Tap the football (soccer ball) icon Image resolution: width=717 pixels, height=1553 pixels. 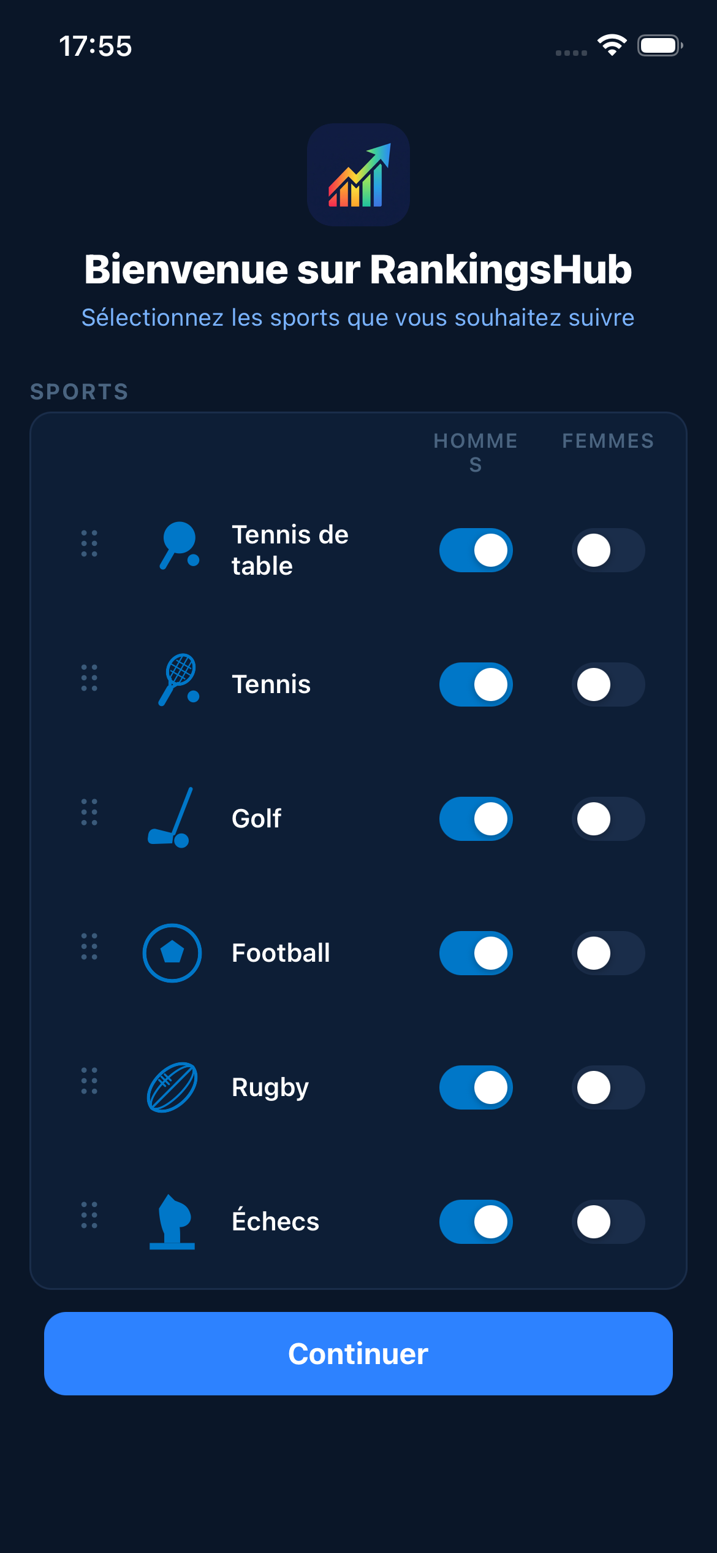(x=172, y=953)
